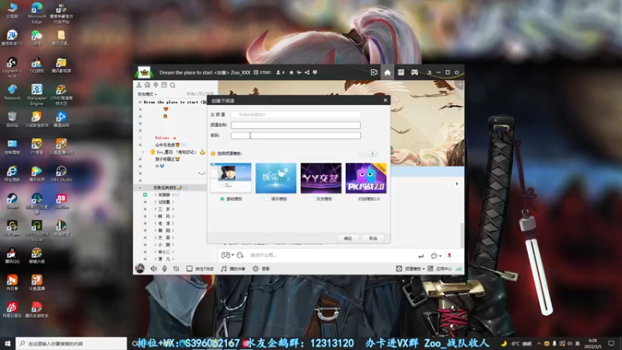Click the channel name input field
The width and height of the screenshot is (622, 350).
[296, 125]
